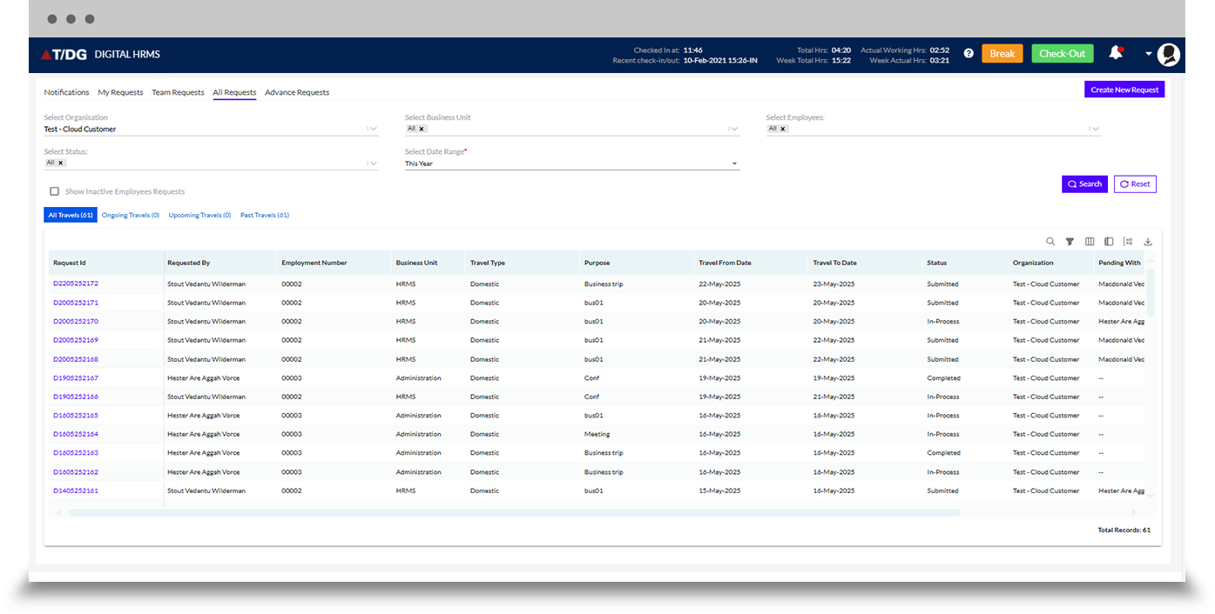Open request D1905252167
Screen dimensions: 1215x614
pos(76,378)
